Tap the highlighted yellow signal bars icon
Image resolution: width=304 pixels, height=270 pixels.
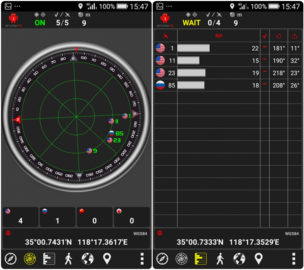click(x=201, y=259)
